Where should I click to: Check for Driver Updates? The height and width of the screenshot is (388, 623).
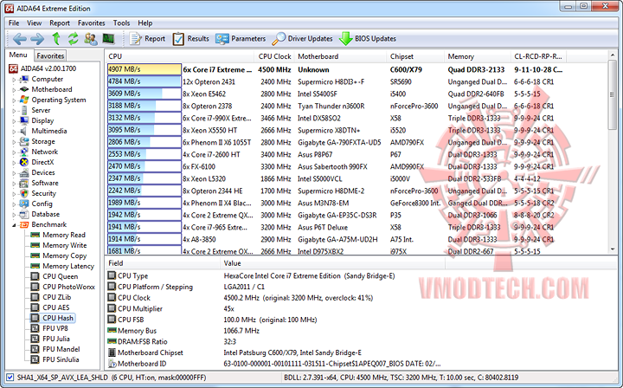[302, 39]
